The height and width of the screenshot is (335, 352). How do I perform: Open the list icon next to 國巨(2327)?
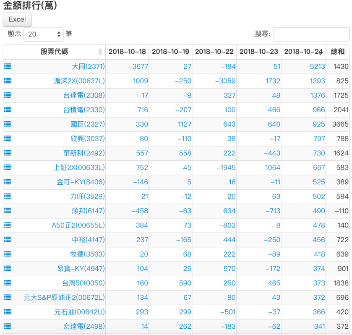[x=7, y=124]
